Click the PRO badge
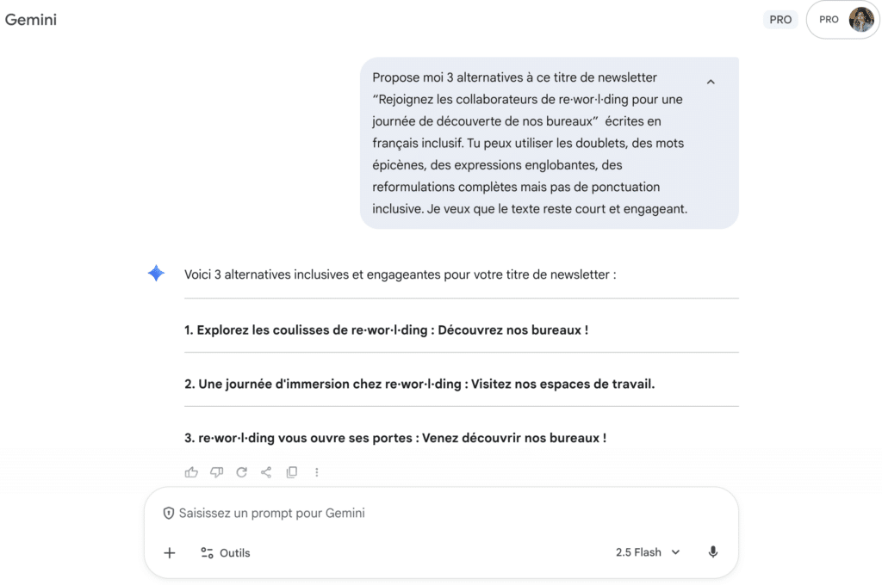882x585 pixels. (x=780, y=19)
